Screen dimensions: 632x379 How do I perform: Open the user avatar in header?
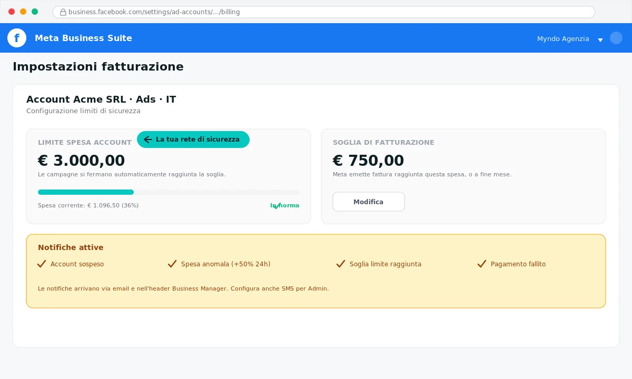coord(616,38)
